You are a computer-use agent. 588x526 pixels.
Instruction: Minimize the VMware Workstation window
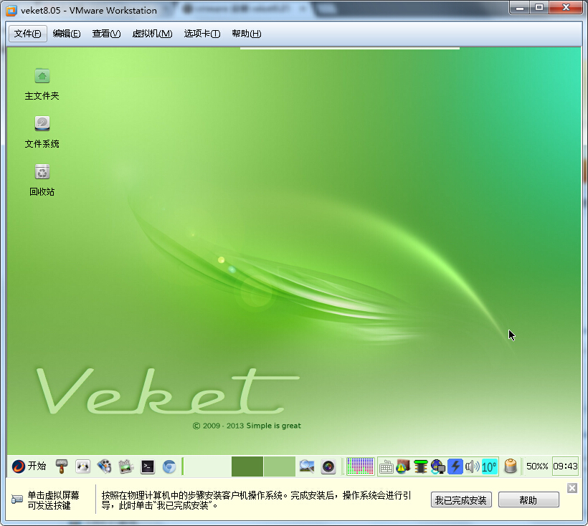pyautogui.click(x=519, y=7)
